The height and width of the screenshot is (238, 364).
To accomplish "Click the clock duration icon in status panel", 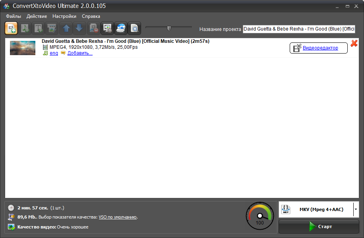I will (11, 207).
